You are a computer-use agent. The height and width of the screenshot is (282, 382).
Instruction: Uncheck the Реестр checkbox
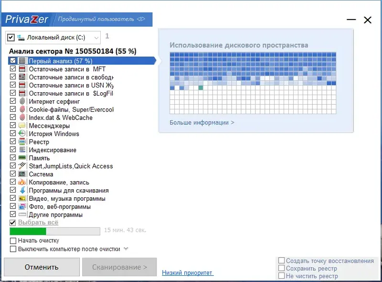pyautogui.click(x=13, y=141)
